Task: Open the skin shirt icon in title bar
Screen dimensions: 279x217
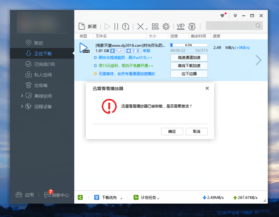Action: [x=223, y=16]
